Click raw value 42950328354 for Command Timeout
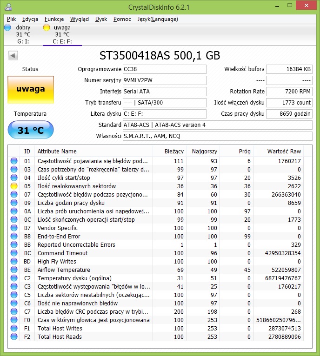320x356 pixels. (x=283, y=253)
